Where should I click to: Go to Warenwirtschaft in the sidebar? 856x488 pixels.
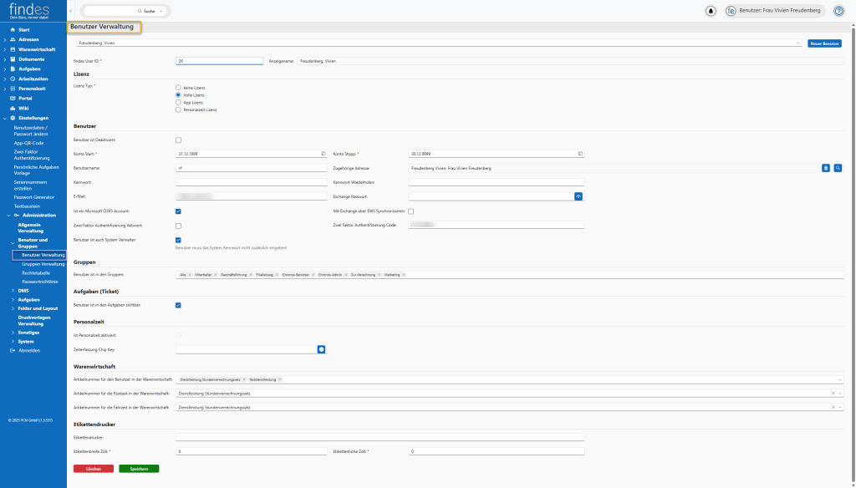point(37,49)
